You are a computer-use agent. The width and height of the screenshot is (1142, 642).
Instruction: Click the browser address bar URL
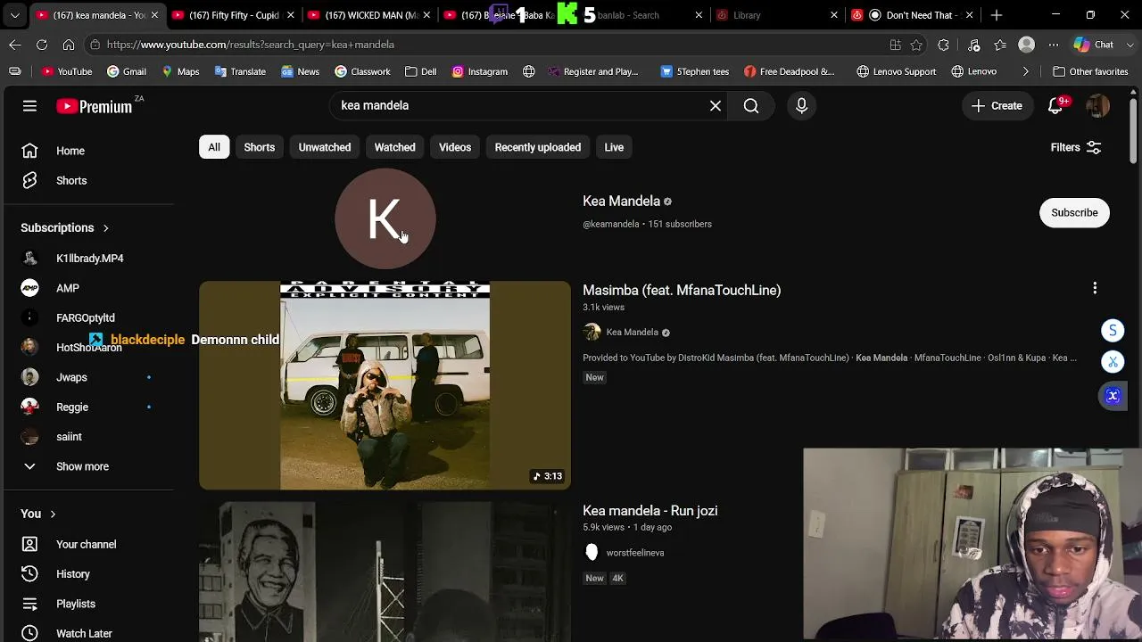coord(251,45)
